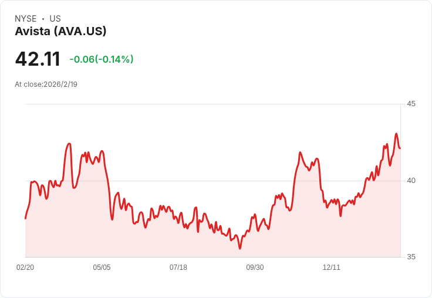Click the shaded area beneath the price line
Image resolution: width=432 pixels, height=298 pixels.
pyautogui.click(x=176, y=243)
